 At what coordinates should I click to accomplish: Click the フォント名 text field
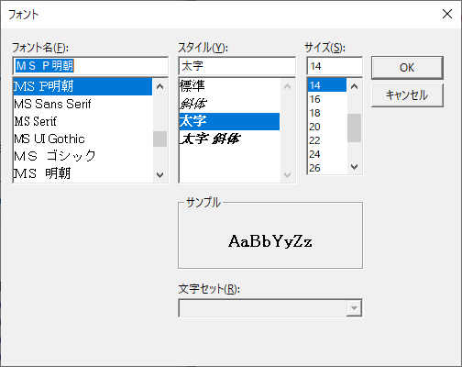[x=91, y=66]
